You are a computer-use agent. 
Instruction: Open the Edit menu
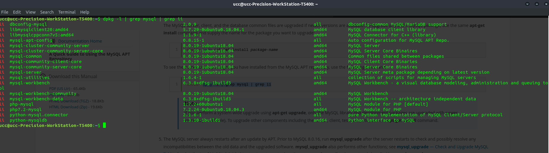tap(17, 12)
